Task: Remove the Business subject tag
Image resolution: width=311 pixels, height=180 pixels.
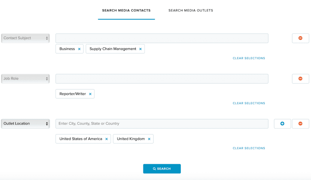Action: (79, 49)
